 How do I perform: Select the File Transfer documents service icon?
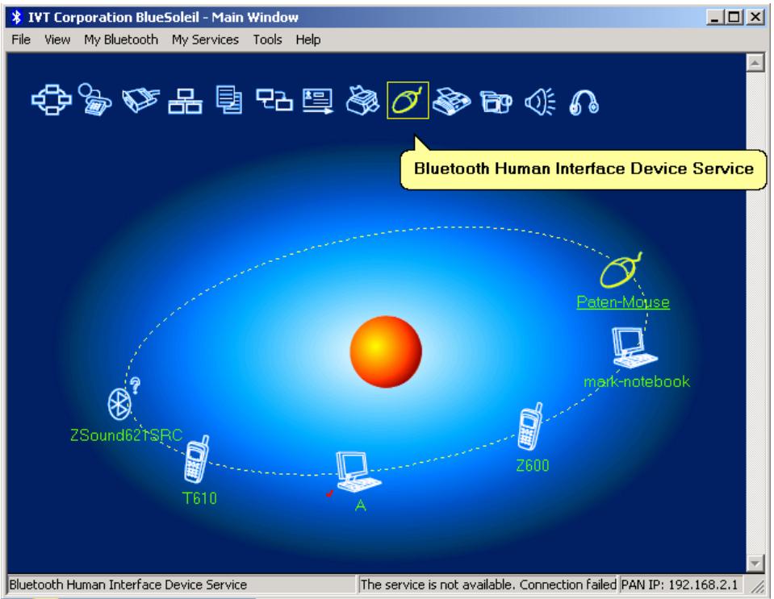click(x=229, y=100)
